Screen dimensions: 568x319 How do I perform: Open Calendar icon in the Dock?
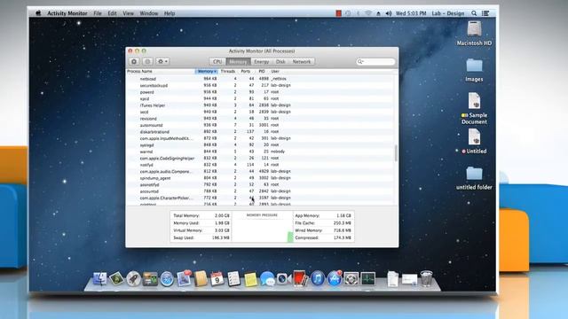(217, 279)
